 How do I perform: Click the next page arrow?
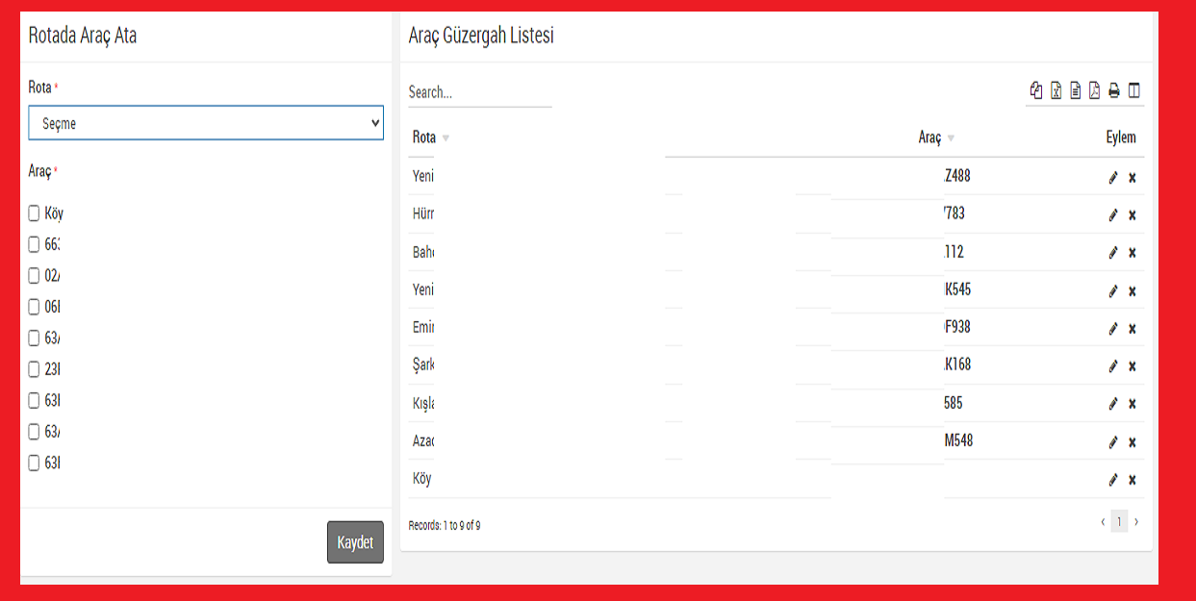[1136, 522]
